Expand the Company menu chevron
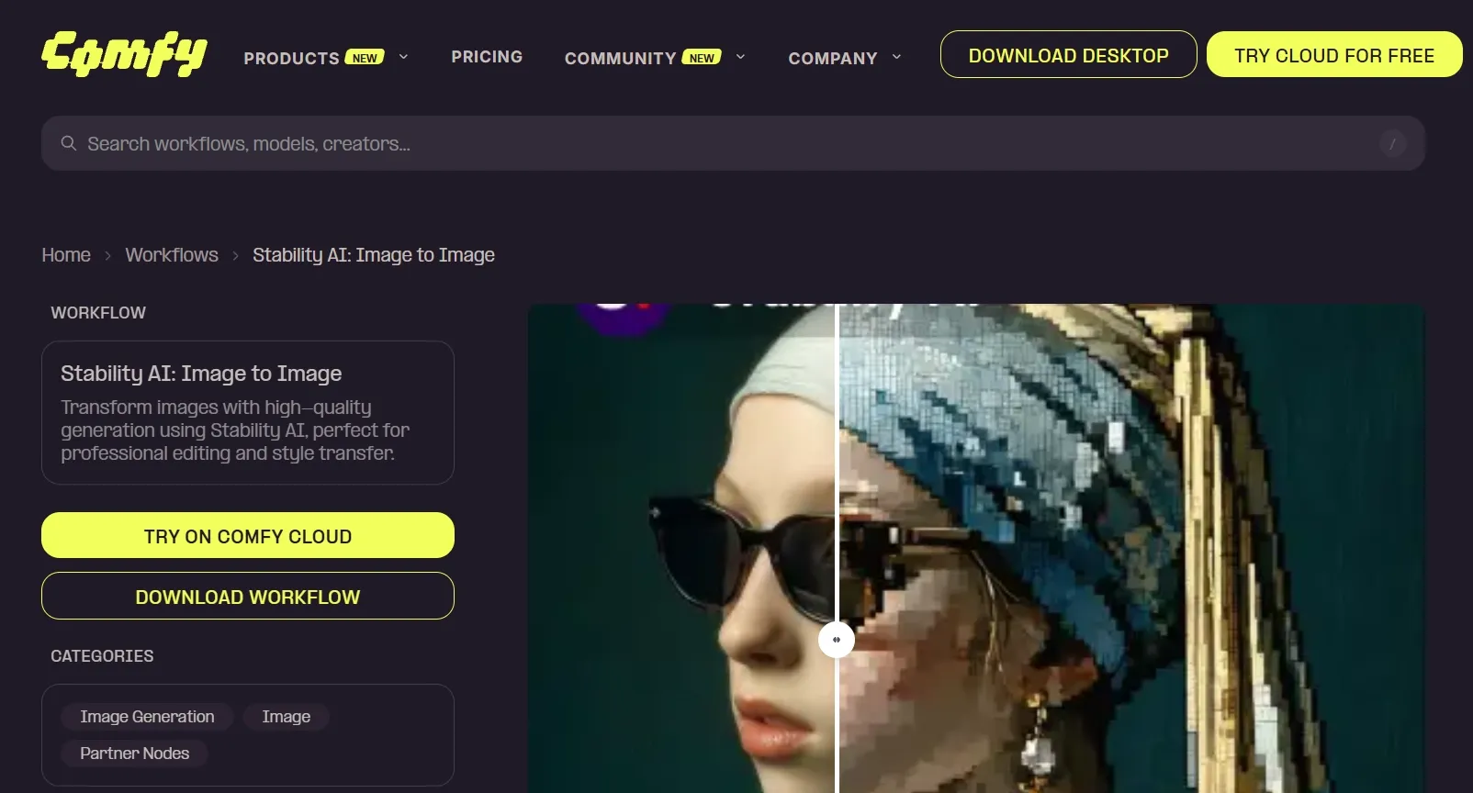Image resolution: width=1473 pixels, height=793 pixels. [x=896, y=57]
